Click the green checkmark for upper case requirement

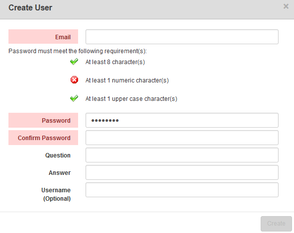[x=74, y=98]
